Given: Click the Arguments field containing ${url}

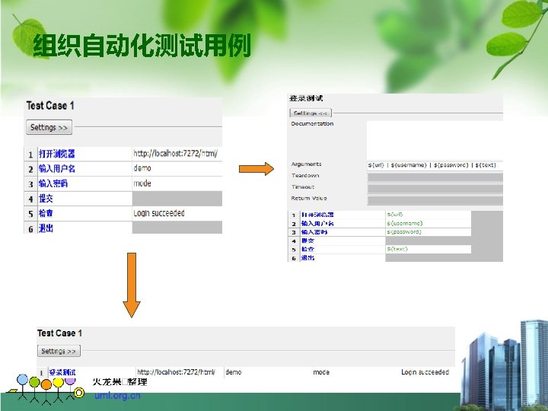Looking at the screenshot, I should point(435,165).
